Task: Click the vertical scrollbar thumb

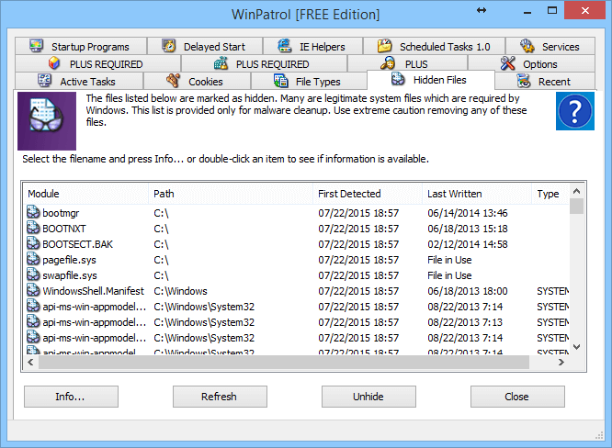Action: click(x=576, y=207)
